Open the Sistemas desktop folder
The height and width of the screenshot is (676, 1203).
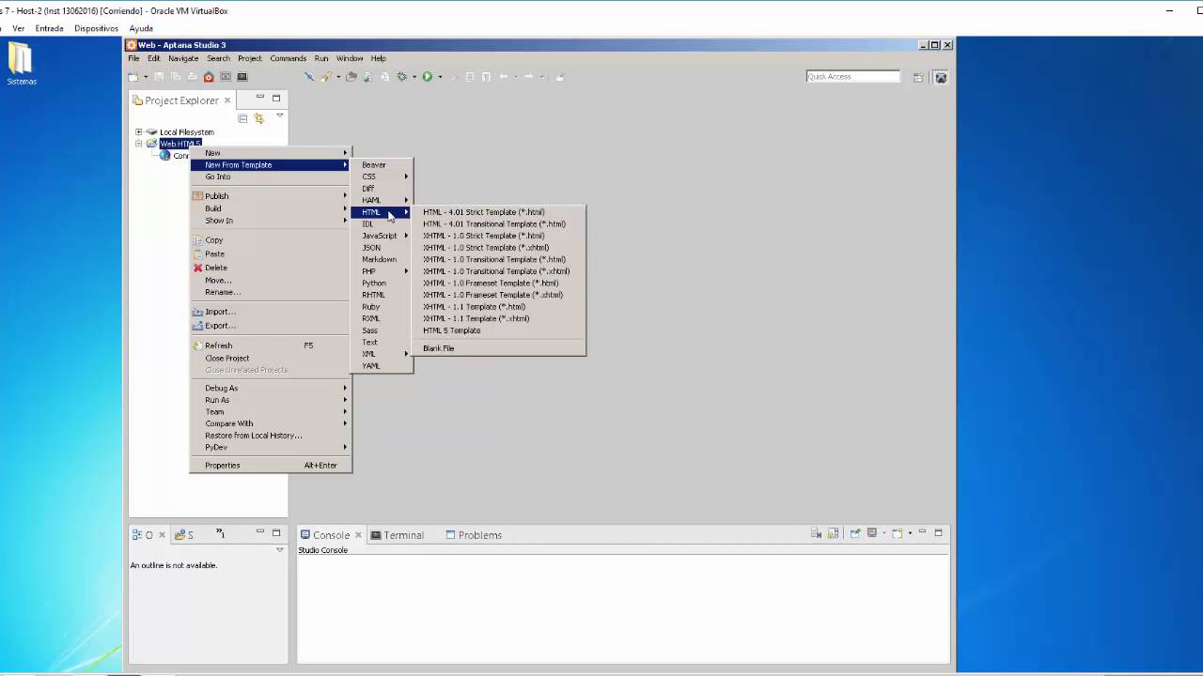(x=21, y=64)
